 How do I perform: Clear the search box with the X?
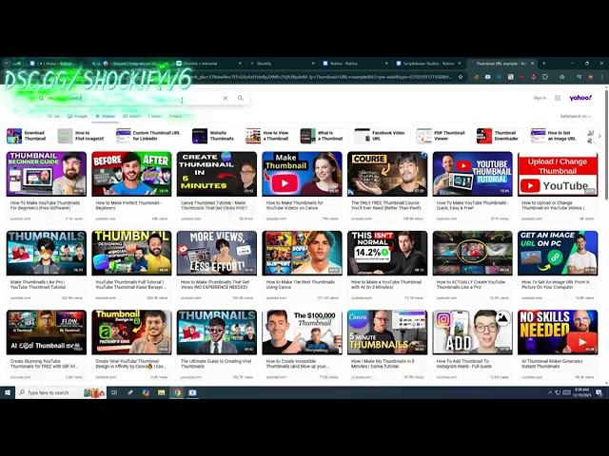(226, 98)
